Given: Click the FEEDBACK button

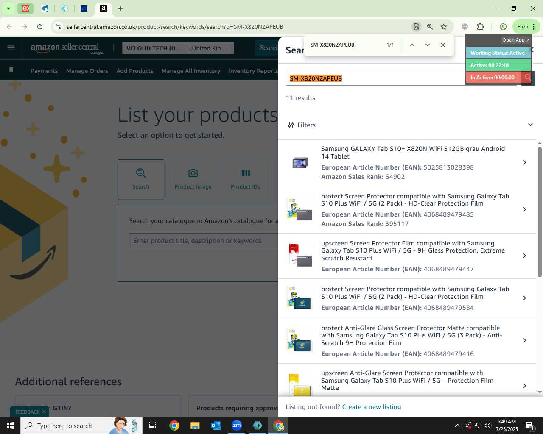Looking at the screenshot, I should click(x=28, y=412).
